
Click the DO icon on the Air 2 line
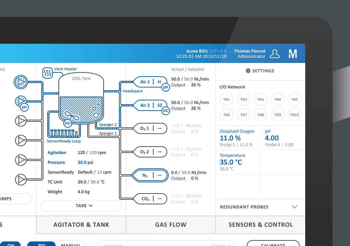166,110
